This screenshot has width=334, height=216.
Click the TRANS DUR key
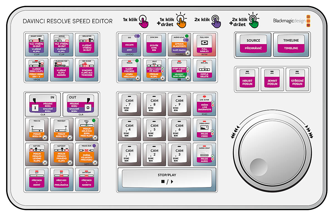(x=87, y=155)
